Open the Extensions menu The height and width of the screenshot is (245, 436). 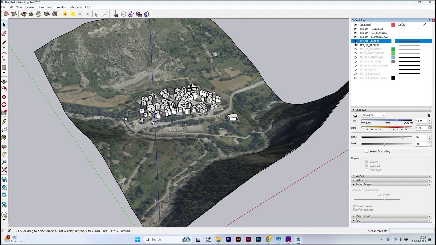(x=76, y=7)
